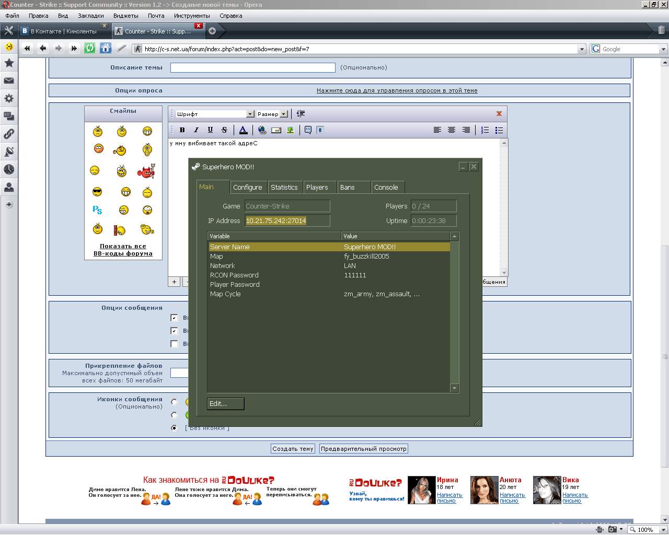Click the Variable column header

(274, 236)
